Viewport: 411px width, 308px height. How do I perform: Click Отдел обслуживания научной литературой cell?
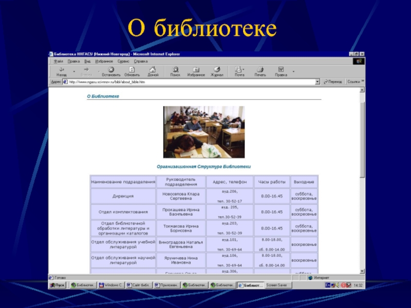(x=123, y=260)
